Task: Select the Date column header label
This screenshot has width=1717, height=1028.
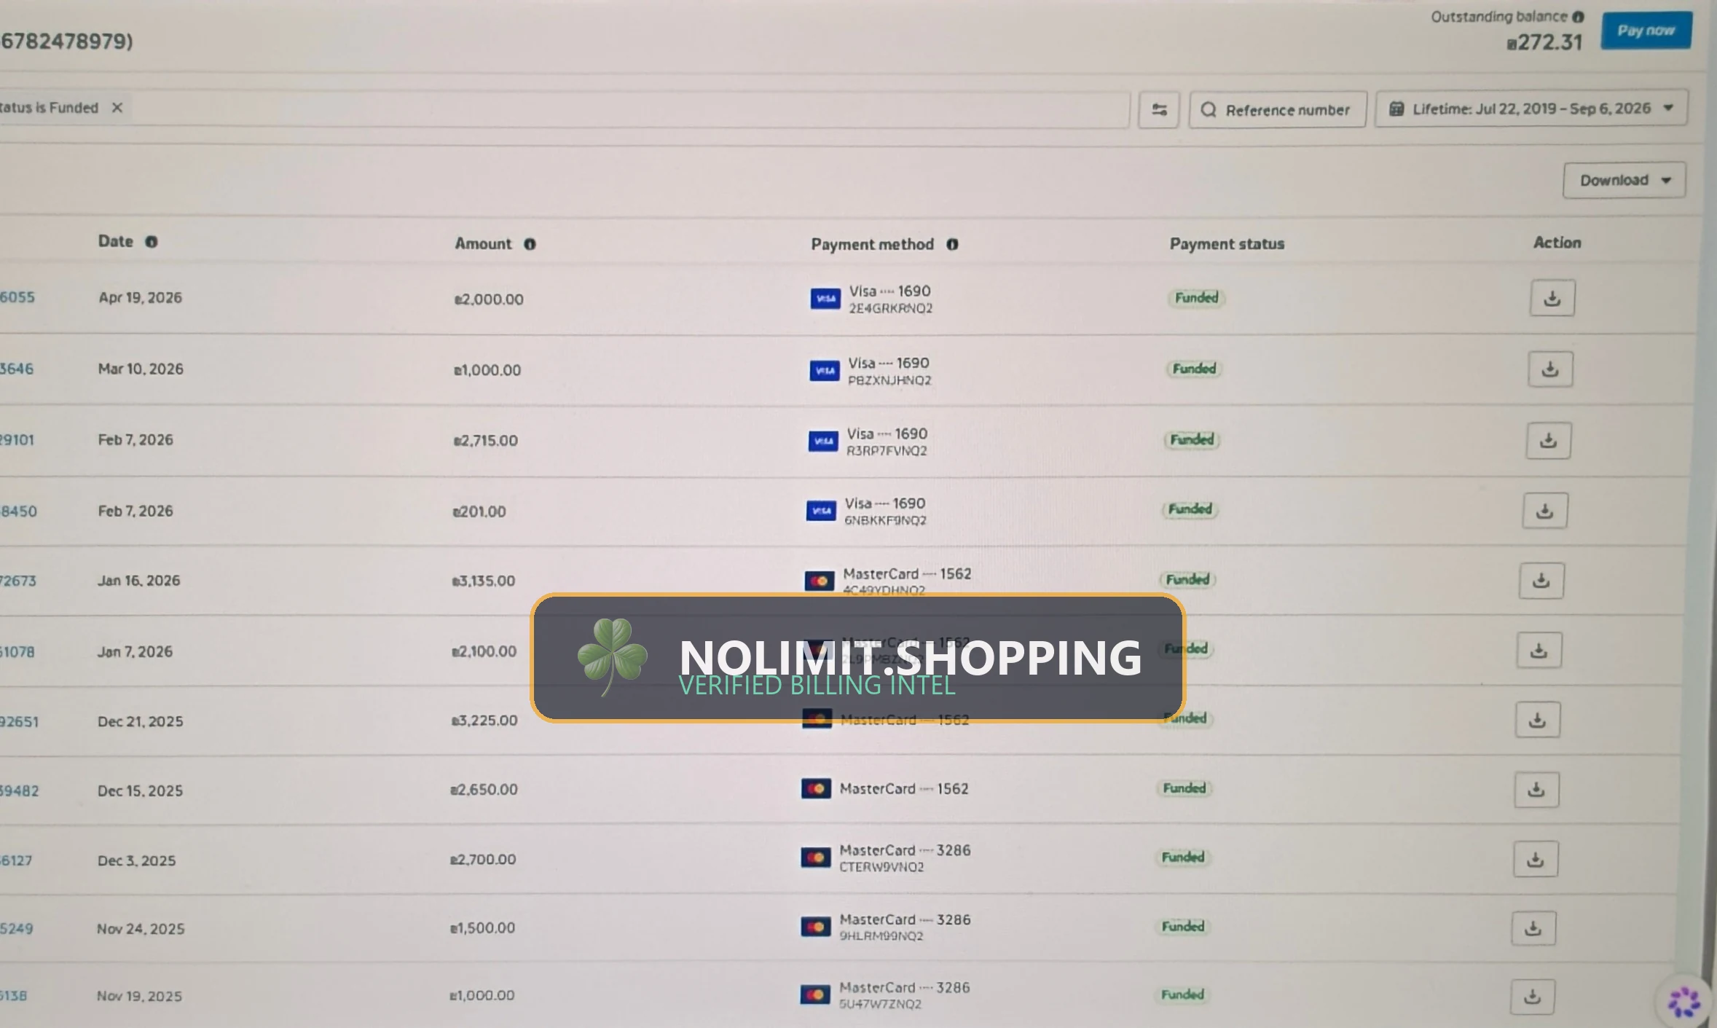Action: [116, 242]
